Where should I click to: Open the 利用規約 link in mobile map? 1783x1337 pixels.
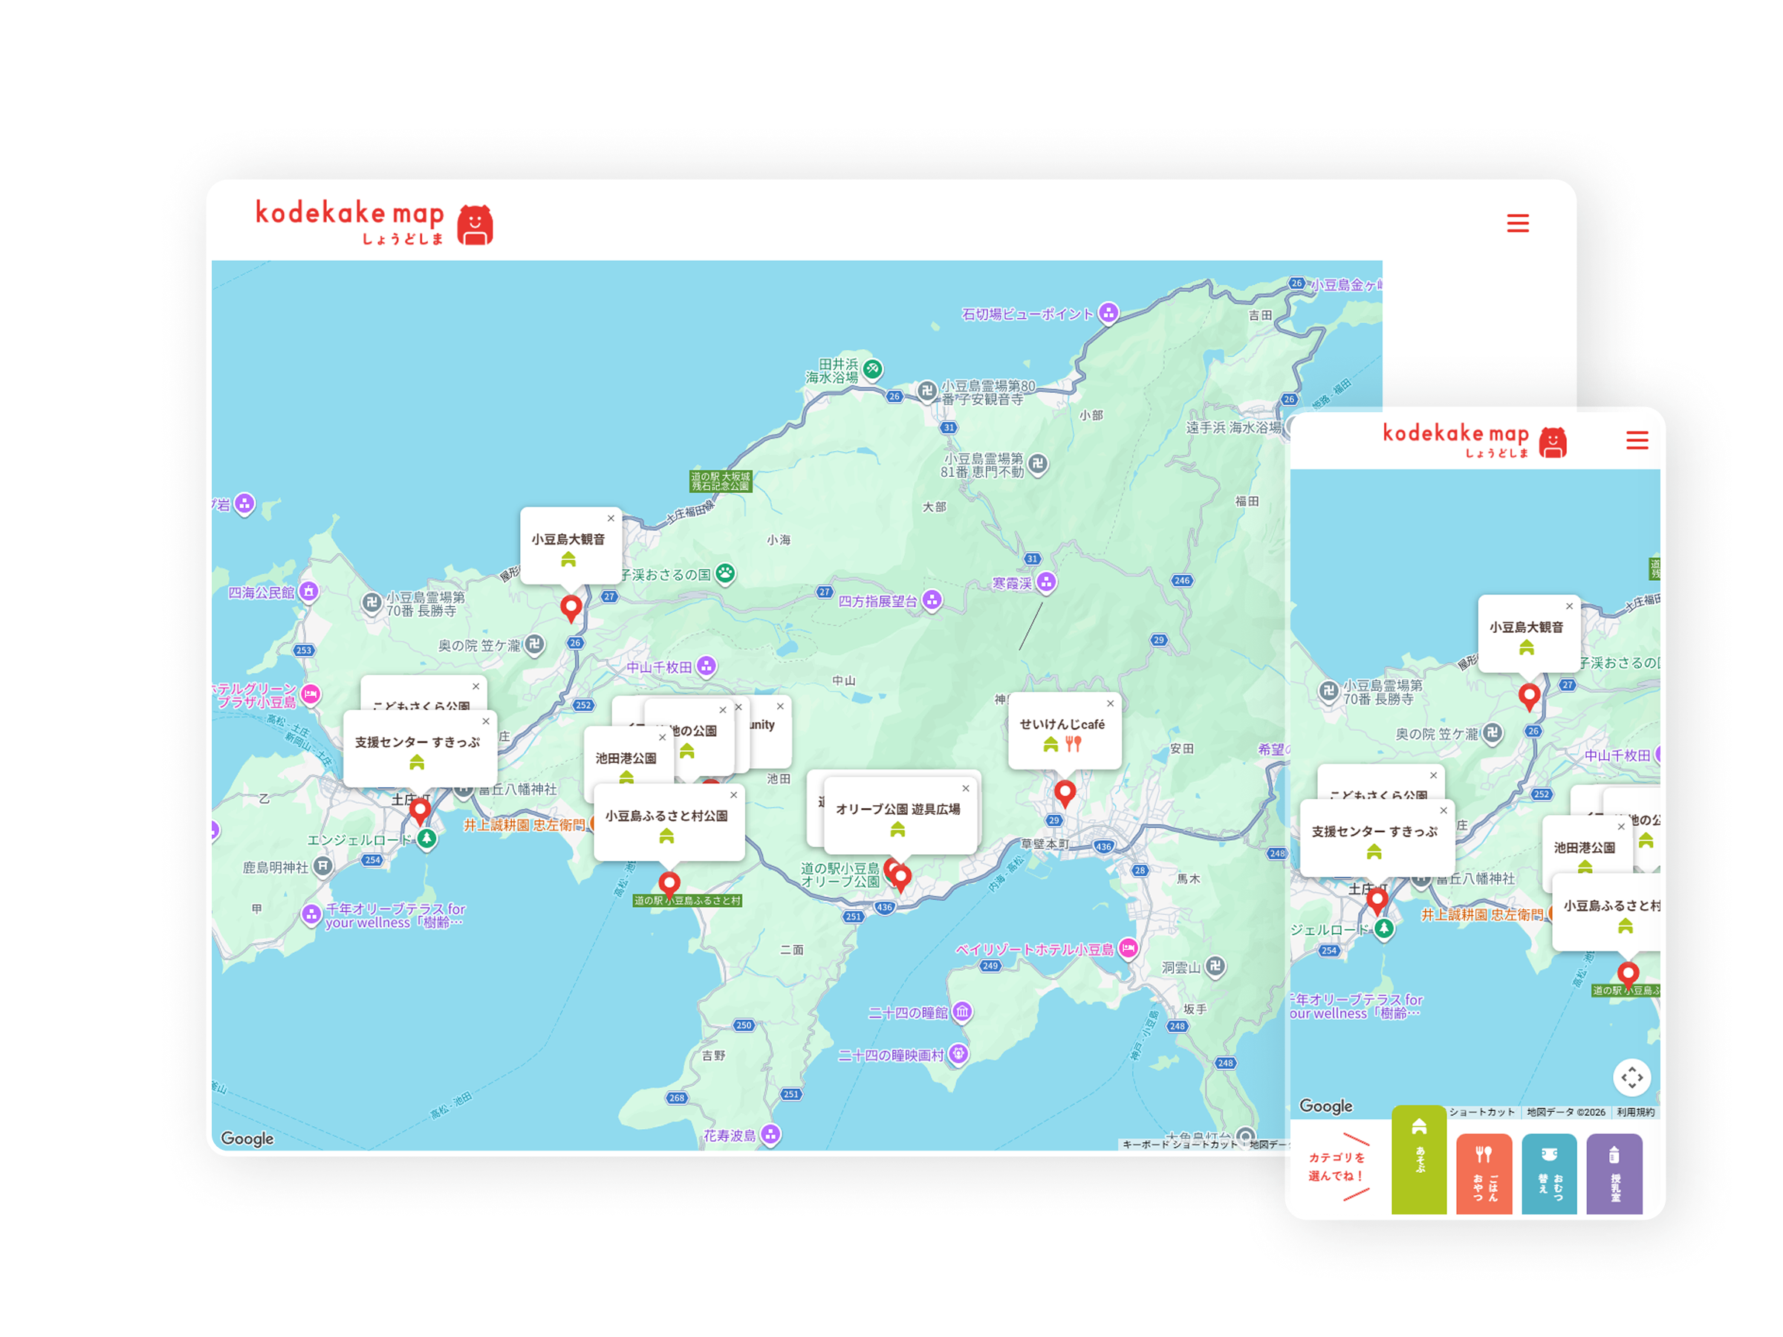[1635, 1112]
